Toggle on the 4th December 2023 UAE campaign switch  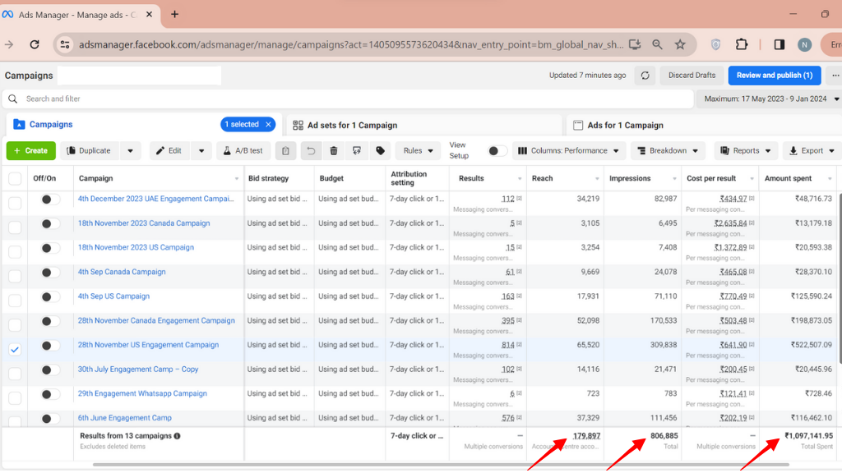pyautogui.click(x=50, y=200)
